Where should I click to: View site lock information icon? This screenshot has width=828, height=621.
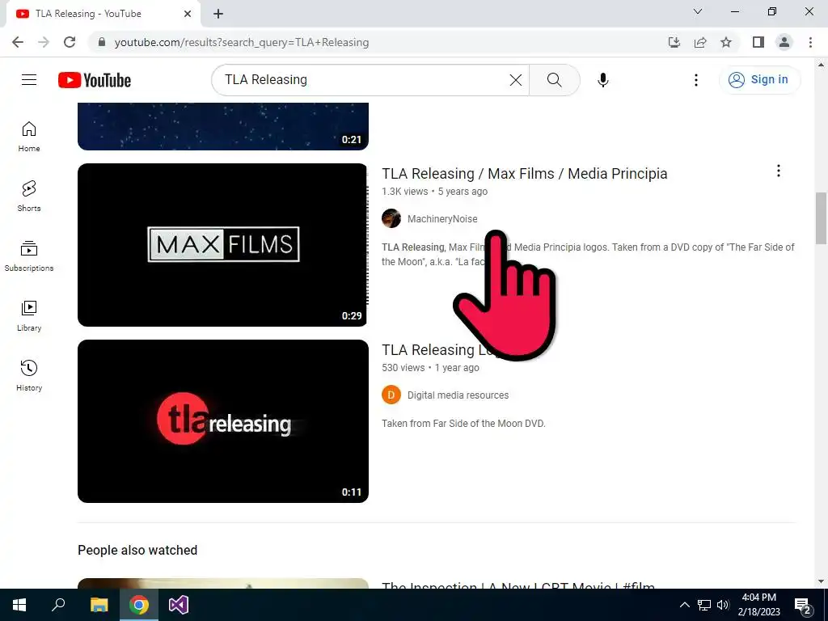102,42
